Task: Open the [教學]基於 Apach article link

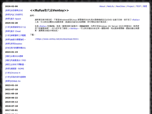Action: pos(13,19)
